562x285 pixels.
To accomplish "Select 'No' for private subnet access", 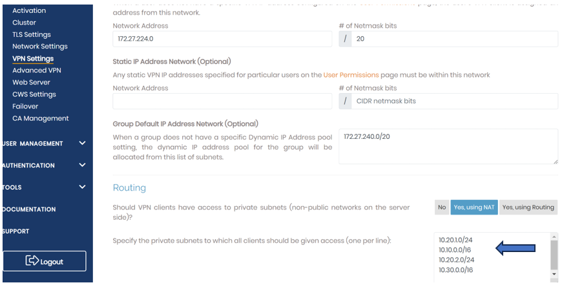I will tap(442, 207).
